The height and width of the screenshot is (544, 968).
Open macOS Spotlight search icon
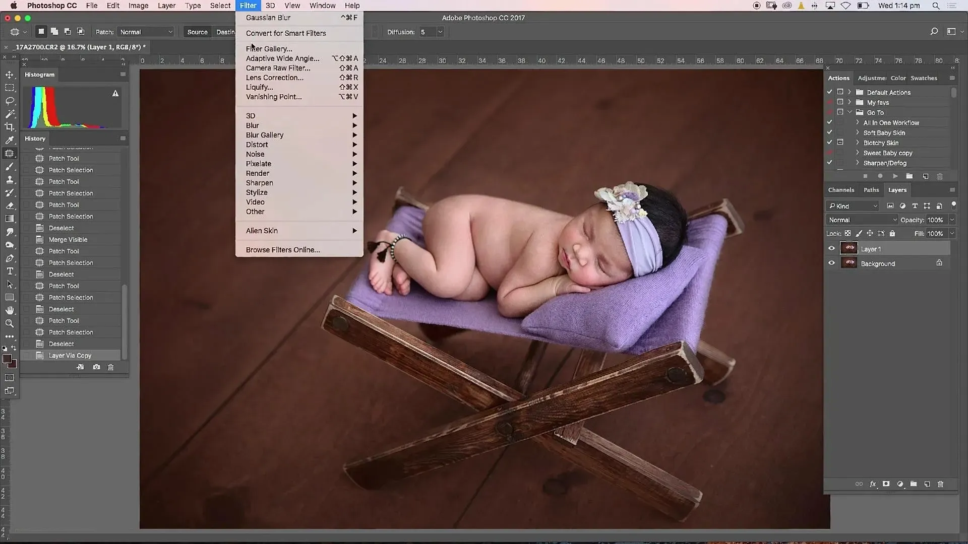click(936, 6)
